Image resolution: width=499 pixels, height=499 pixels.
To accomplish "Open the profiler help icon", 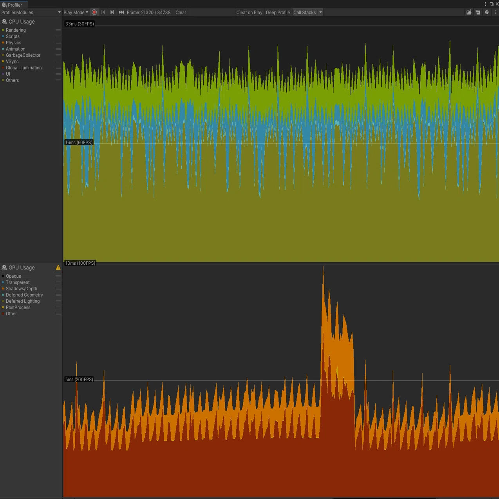I will pos(487,12).
